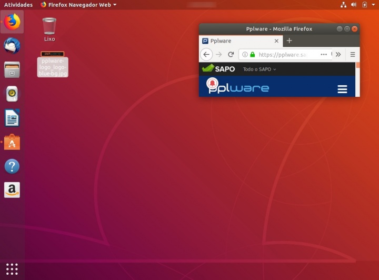Open Rhythmbox music player in dock
Screen dimensions: 379x280
(12, 94)
